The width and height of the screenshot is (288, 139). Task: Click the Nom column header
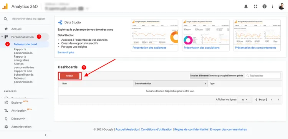coord(96,84)
